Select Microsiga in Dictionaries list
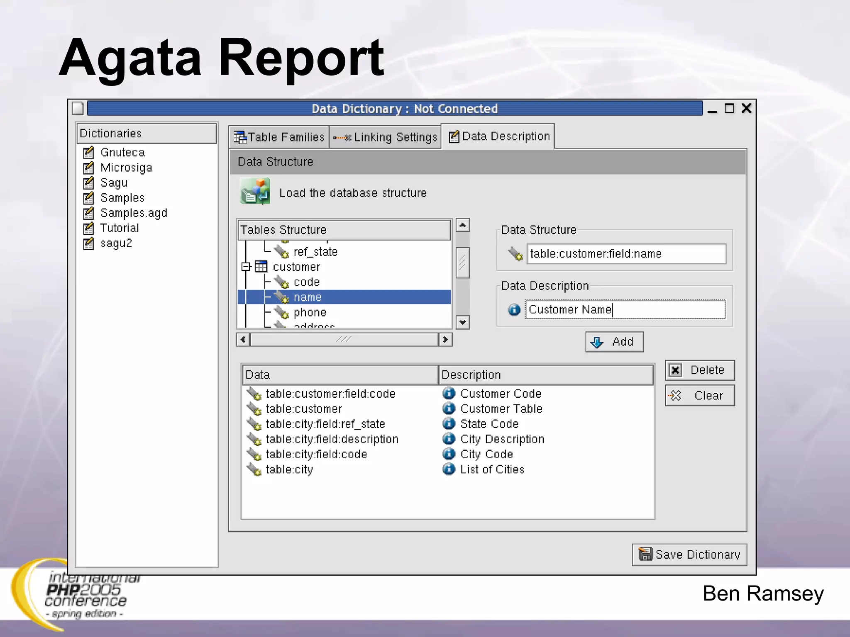Viewport: 850px width, 637px height. (x=126, y=168)
